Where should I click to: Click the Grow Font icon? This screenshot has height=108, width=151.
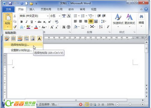[x=52, y=27]
